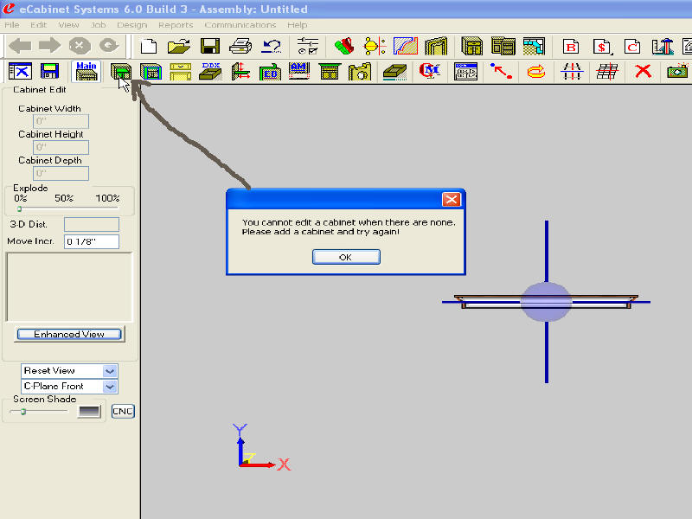Screen dimensions: 692x519
Task: Click the ruler and column icon
Action: click(x=663, y=47)
